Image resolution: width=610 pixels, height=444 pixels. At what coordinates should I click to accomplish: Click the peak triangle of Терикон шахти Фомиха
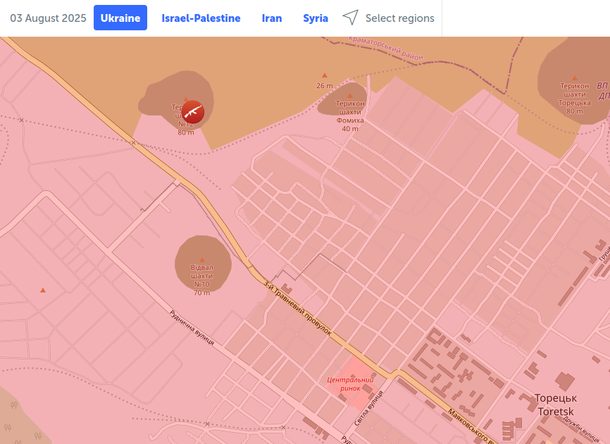click(x=350, y=96)
